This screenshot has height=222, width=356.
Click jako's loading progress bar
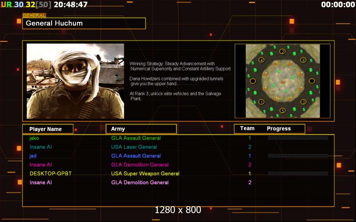coord(298,138)
